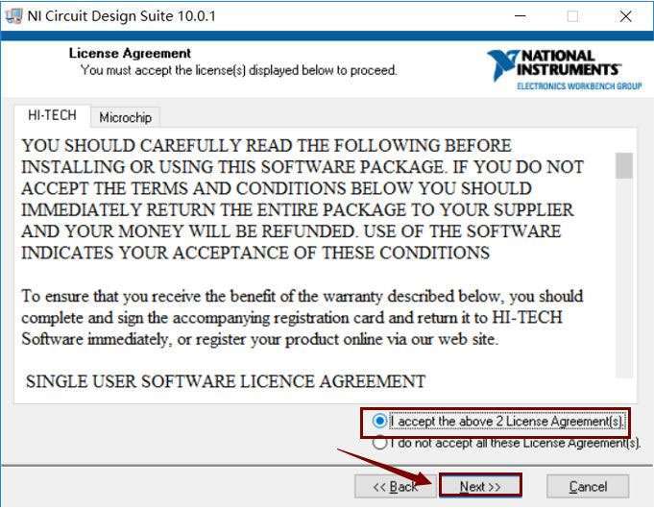Click the Next >> button
This screenshot has width=654, height=509.
click(x=480, y=487)
